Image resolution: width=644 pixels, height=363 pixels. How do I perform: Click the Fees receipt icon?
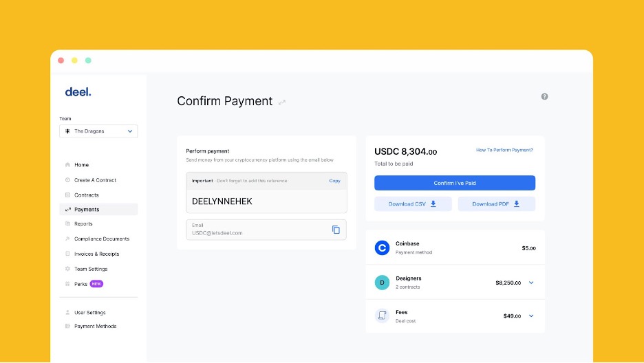(x=382, y=316)
